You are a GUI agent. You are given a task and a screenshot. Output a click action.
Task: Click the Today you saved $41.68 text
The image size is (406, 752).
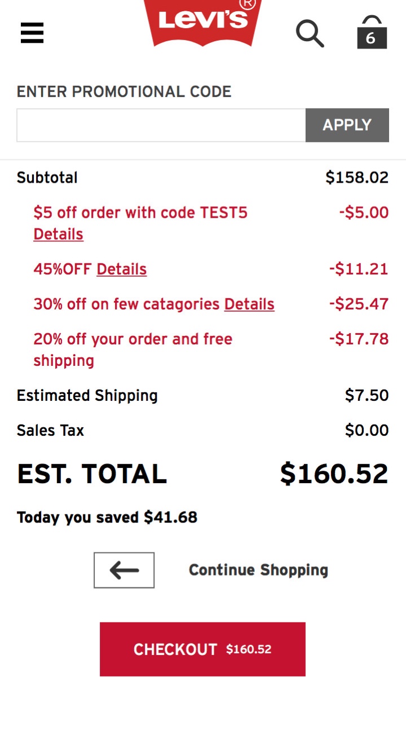107,517
